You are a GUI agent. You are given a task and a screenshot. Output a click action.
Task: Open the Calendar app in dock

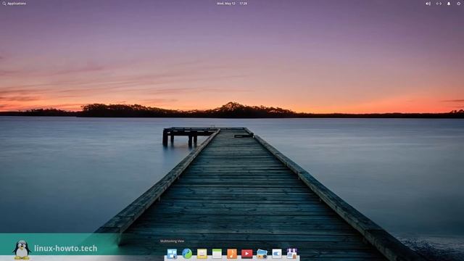click(217, 254)
